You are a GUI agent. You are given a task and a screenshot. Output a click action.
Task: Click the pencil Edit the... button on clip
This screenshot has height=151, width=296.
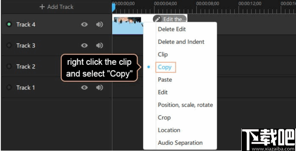click(x=170, y=19)
